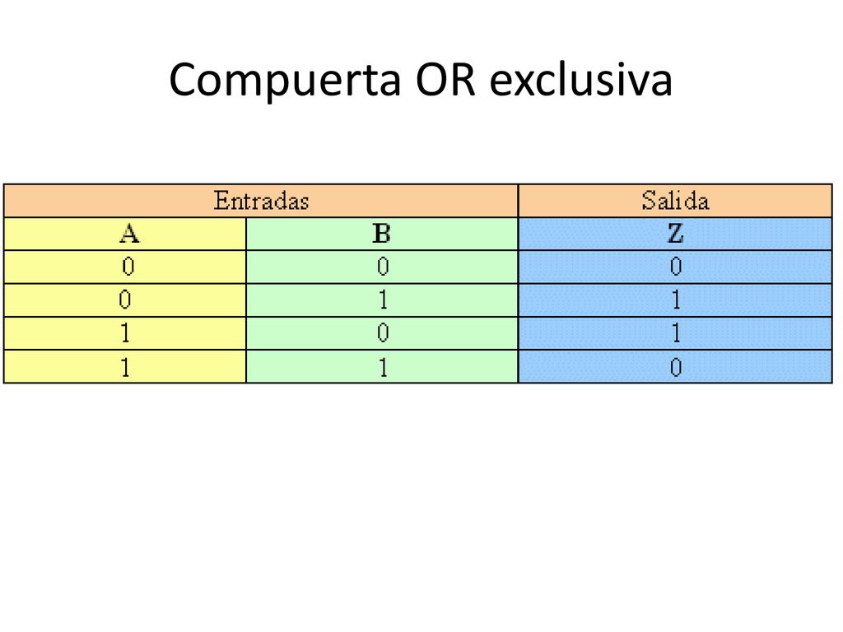
Task: Select the B cell in row A=1, B=0
Action: [382, 334]
